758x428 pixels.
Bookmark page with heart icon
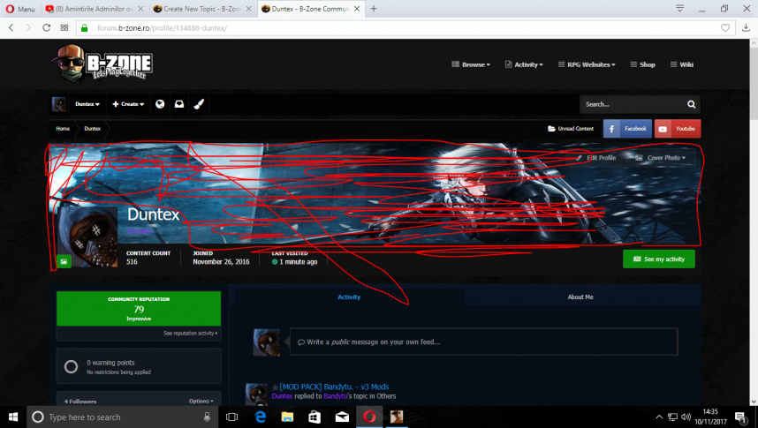pos(725,28)
